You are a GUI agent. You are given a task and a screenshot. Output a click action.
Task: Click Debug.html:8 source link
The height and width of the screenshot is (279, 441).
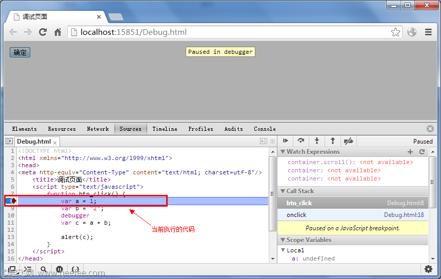pos(405,203)
